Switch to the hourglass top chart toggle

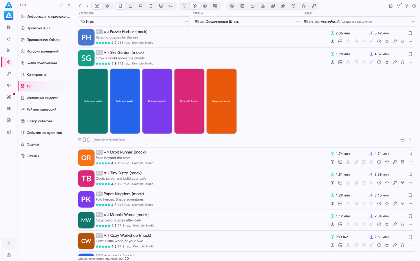(x=97, y=6)
